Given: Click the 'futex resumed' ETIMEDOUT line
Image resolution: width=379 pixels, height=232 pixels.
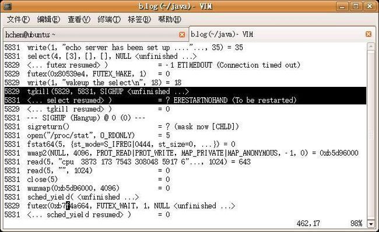Looking at the screenshot, I should [x=152, y=65].
